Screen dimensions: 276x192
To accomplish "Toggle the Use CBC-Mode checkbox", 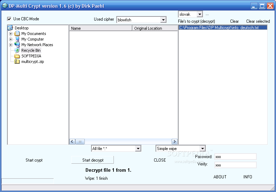I will click(x=9, y=19).
